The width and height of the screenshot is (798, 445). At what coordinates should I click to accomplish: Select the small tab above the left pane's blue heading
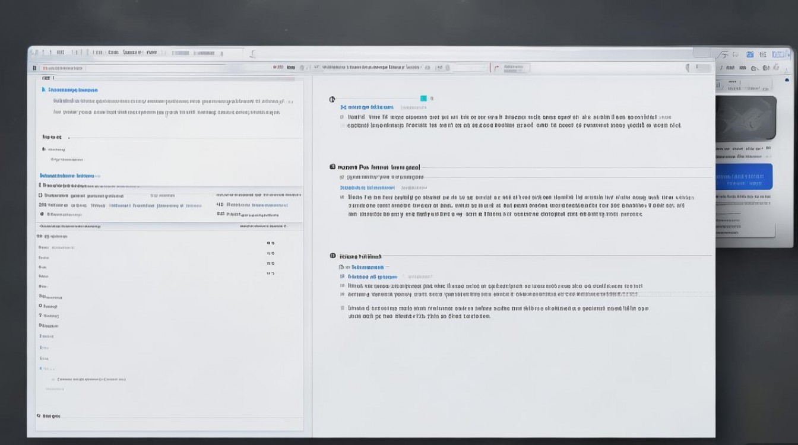click(x=47, y=78)
